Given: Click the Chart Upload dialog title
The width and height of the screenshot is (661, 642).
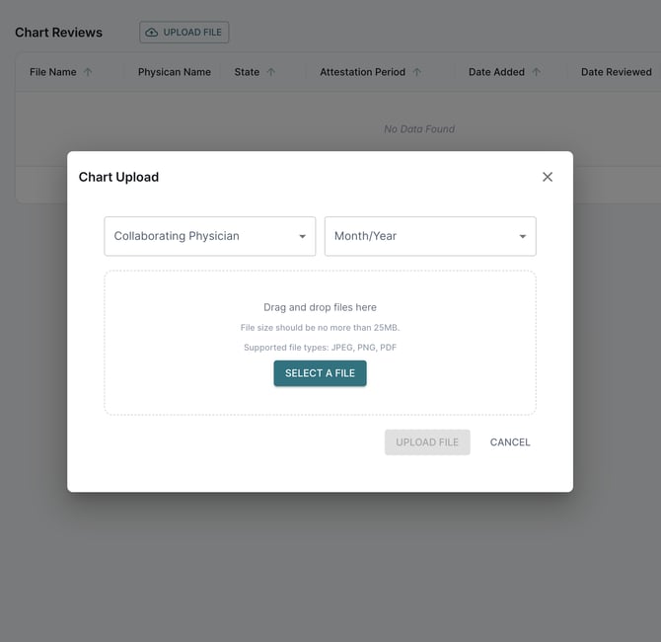Looking at the screenshot, I should (118, 177).
